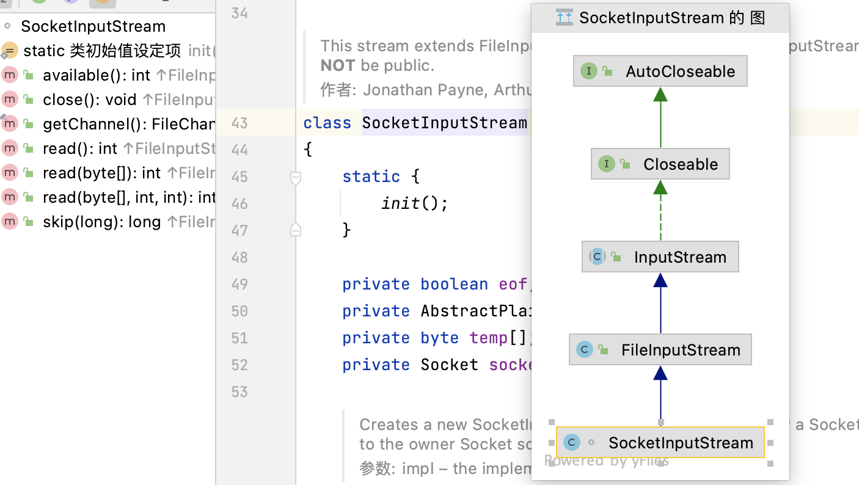Viewport: 859px width, 485px height.
Task: Select read(byte[]): int method entry
Action: click(101, 173)
